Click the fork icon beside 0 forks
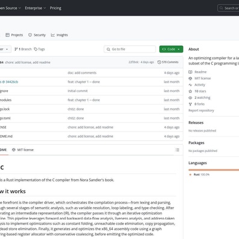239x239 pixels. (190, 104)
